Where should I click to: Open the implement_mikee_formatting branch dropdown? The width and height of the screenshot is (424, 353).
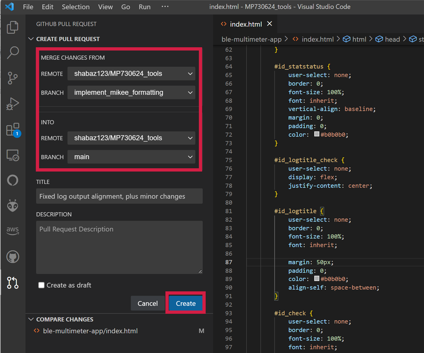pyautogui.click(x=131, y=93)
